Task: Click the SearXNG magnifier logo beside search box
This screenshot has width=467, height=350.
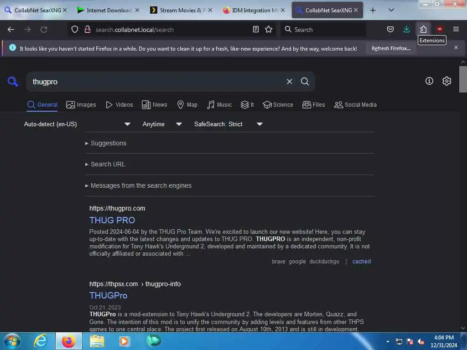Action: [x=13, y=81]
